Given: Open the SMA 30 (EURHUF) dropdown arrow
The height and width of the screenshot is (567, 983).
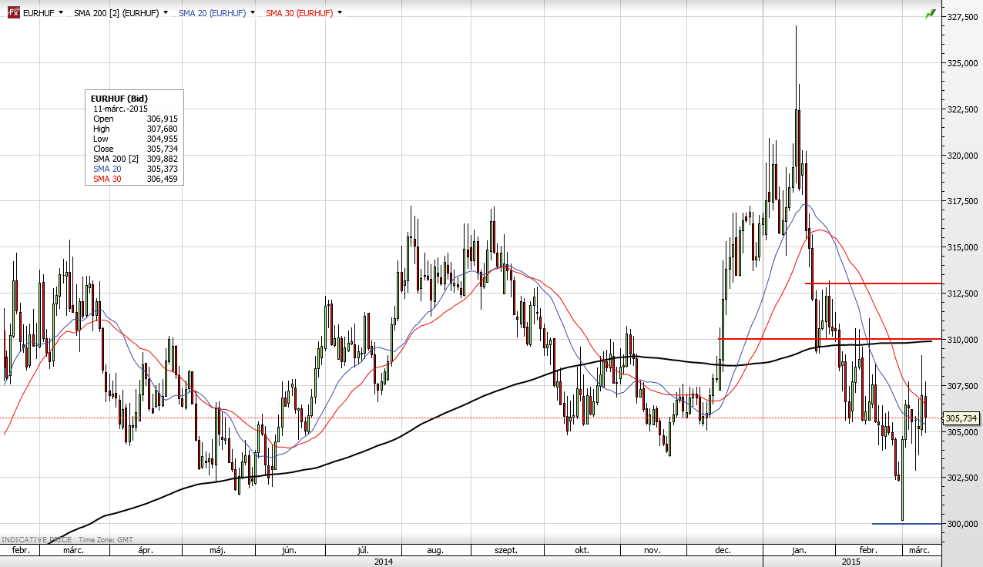Looking at the screenshot, I should pos(340,14).
